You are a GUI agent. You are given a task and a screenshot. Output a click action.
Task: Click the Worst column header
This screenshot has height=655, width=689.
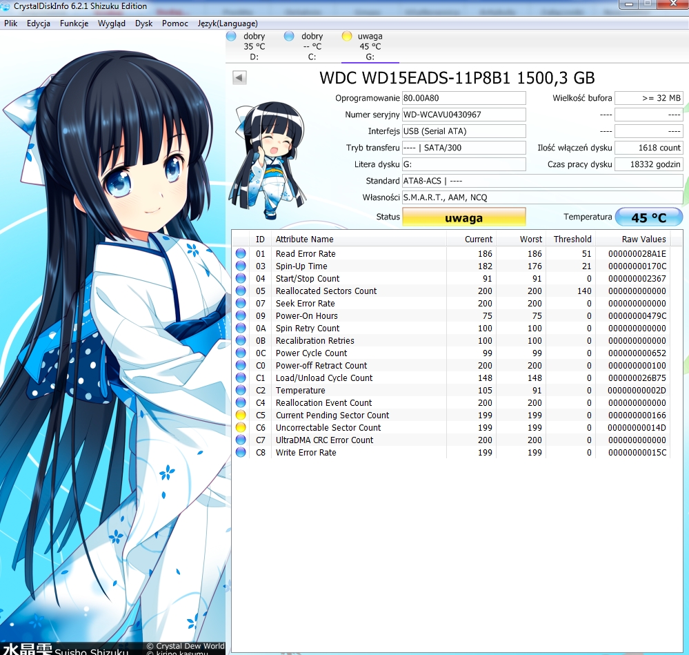coord(521,239)
